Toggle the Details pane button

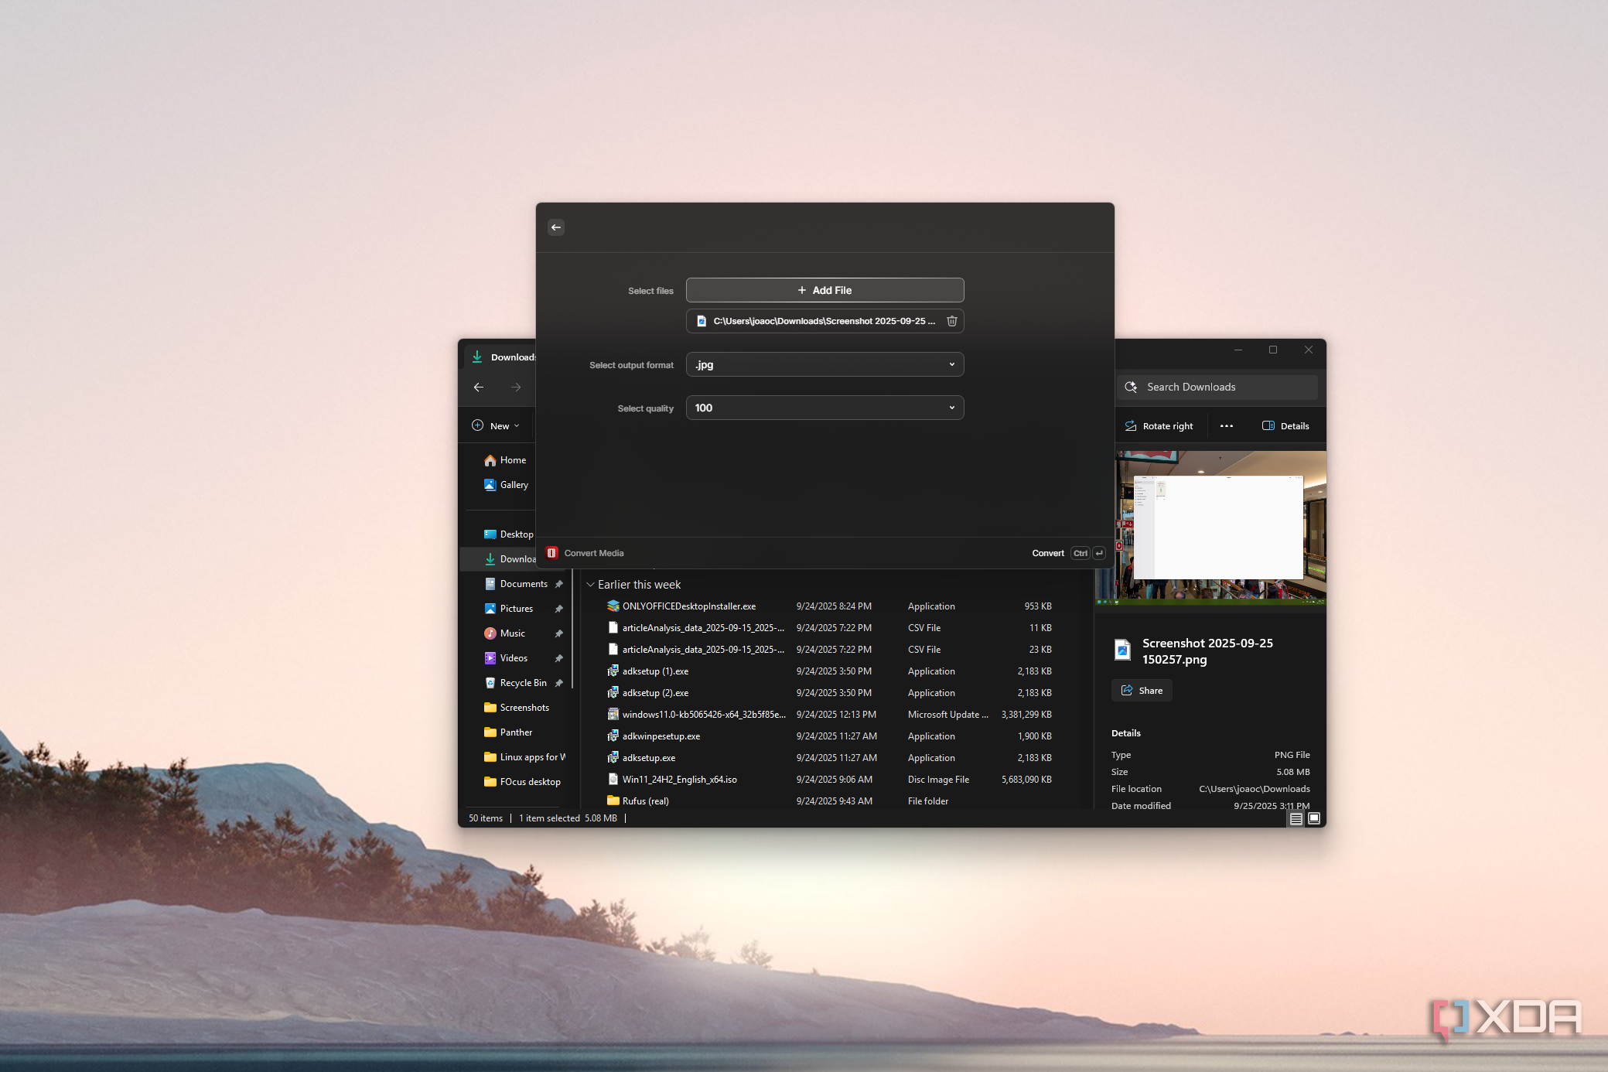click(1285, 426)
